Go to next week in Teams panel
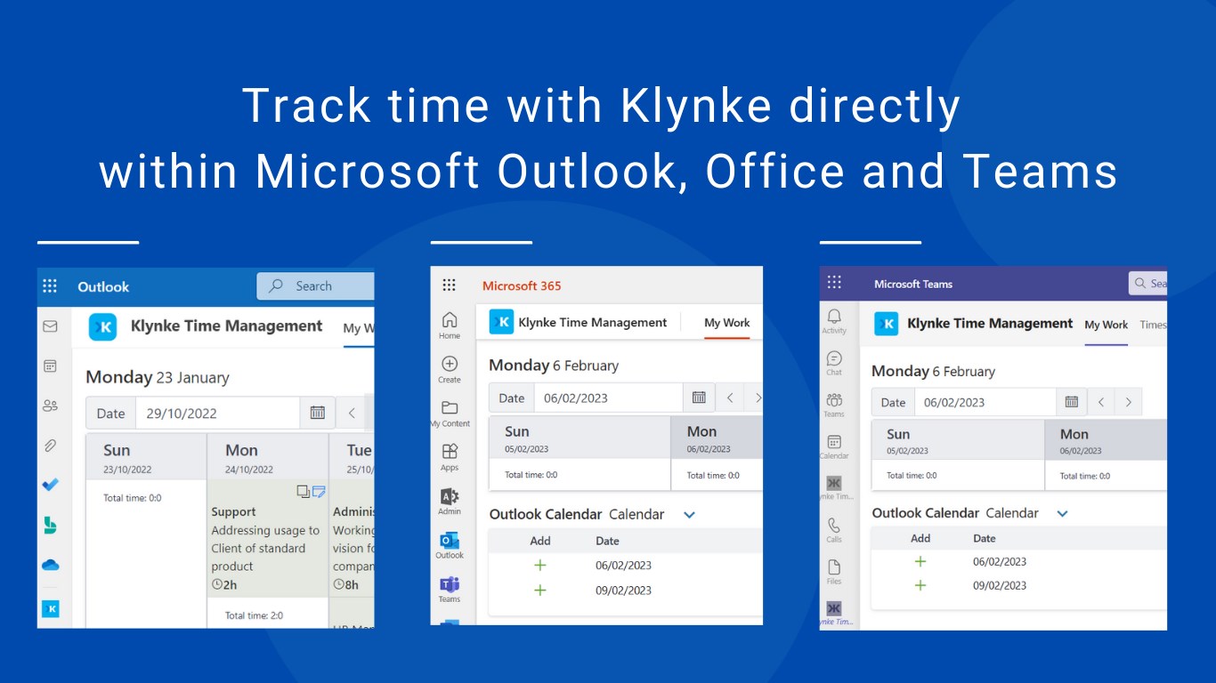Viewport: 1216px width, 683px height. [1128, 402]
